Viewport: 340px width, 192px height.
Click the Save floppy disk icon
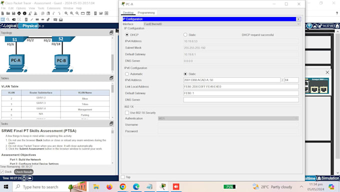click(x=13, y=13)
